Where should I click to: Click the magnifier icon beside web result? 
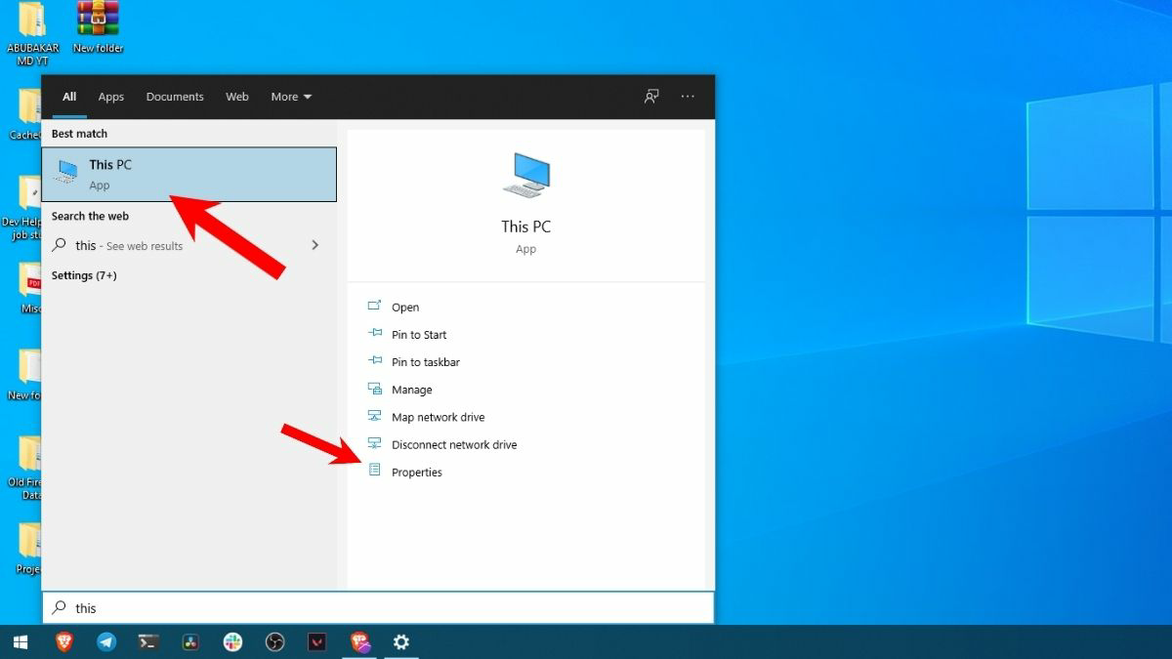pyautogui.click(x=60, y=245)
